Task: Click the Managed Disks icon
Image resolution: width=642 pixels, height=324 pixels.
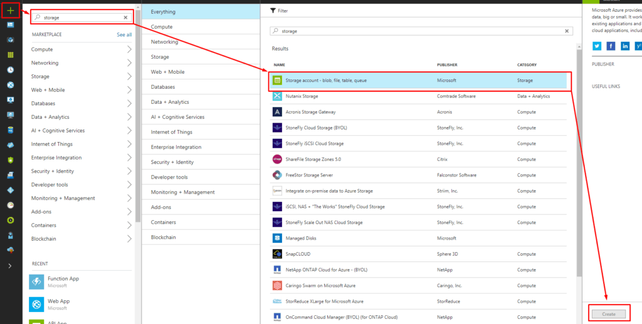Action: coord(277,238)
